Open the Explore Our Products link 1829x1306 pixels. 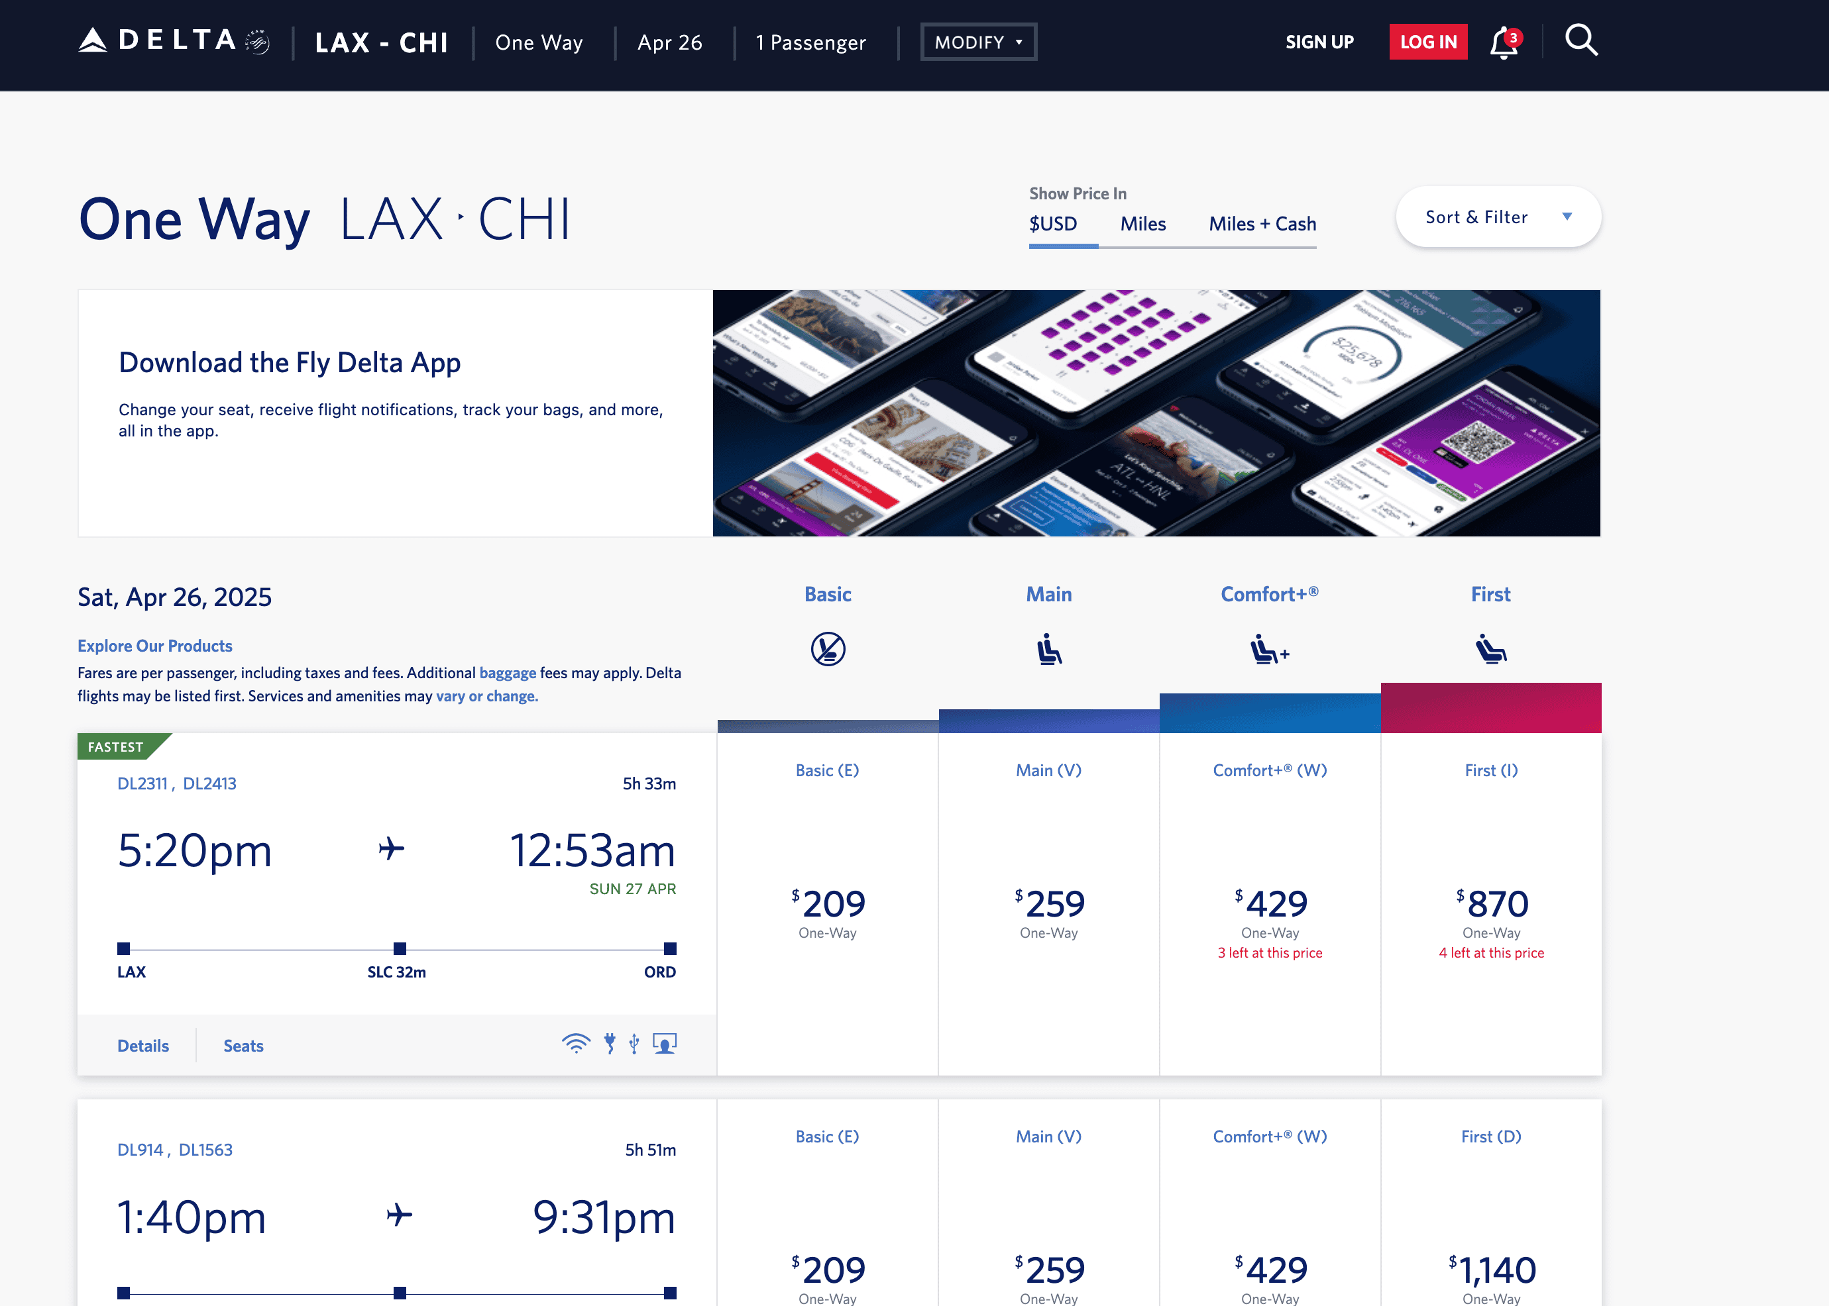(x=154, y=646)
